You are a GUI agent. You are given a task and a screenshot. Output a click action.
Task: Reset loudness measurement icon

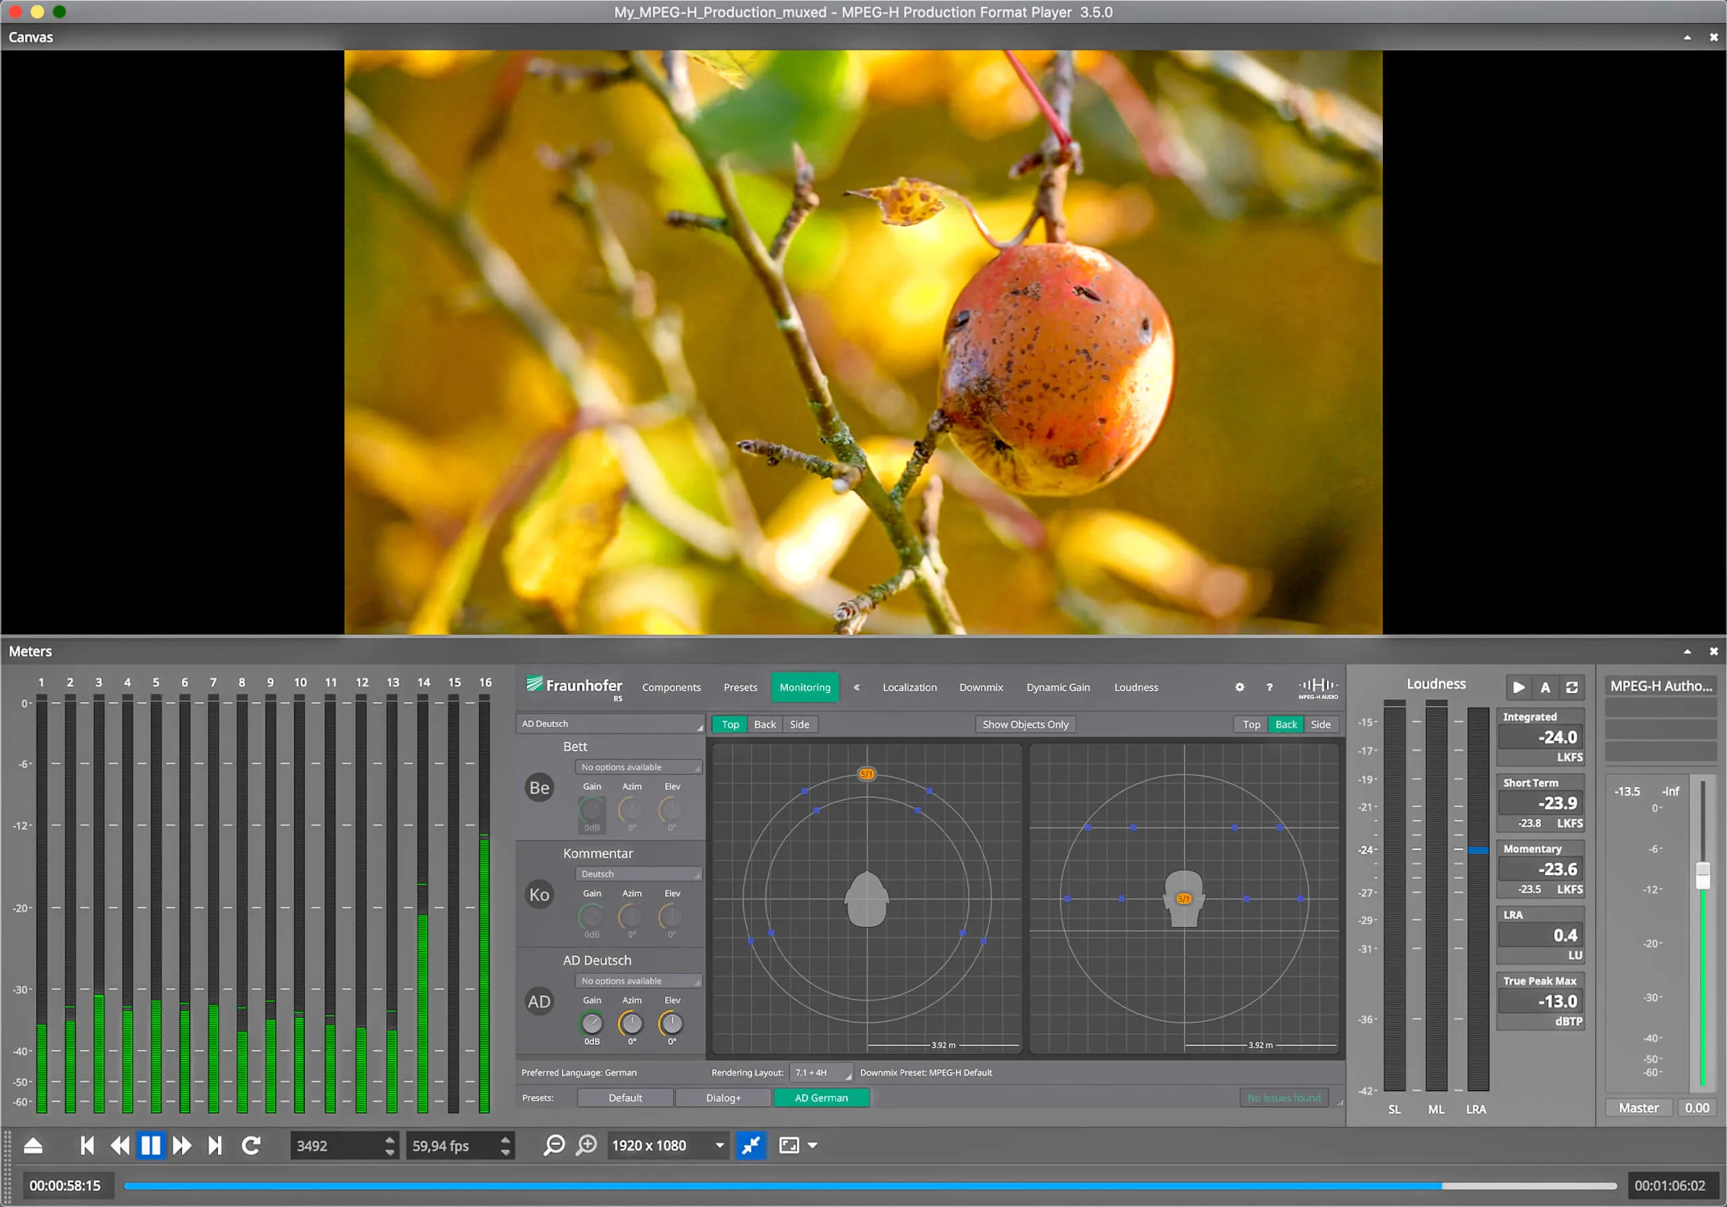click(1571, 686)
